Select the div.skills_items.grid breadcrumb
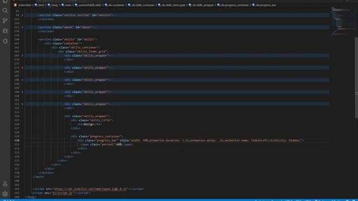Viewport: 358px width, 201px height. (172, 5)
